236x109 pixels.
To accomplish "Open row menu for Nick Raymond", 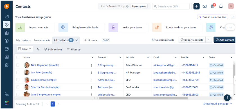I will coord(91,65).
